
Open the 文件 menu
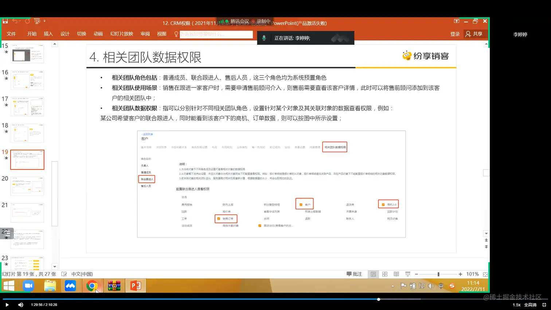(11, 34)
